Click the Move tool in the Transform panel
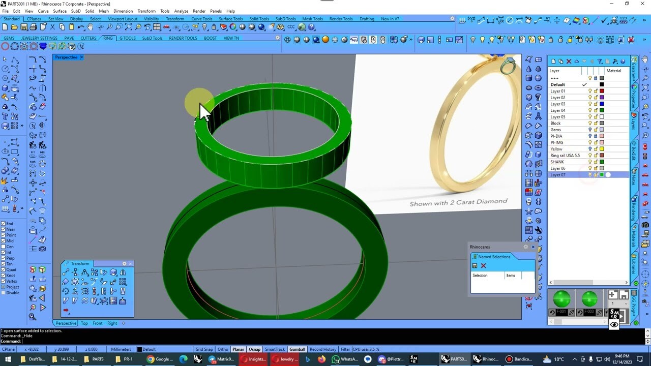 pos(66,272)
